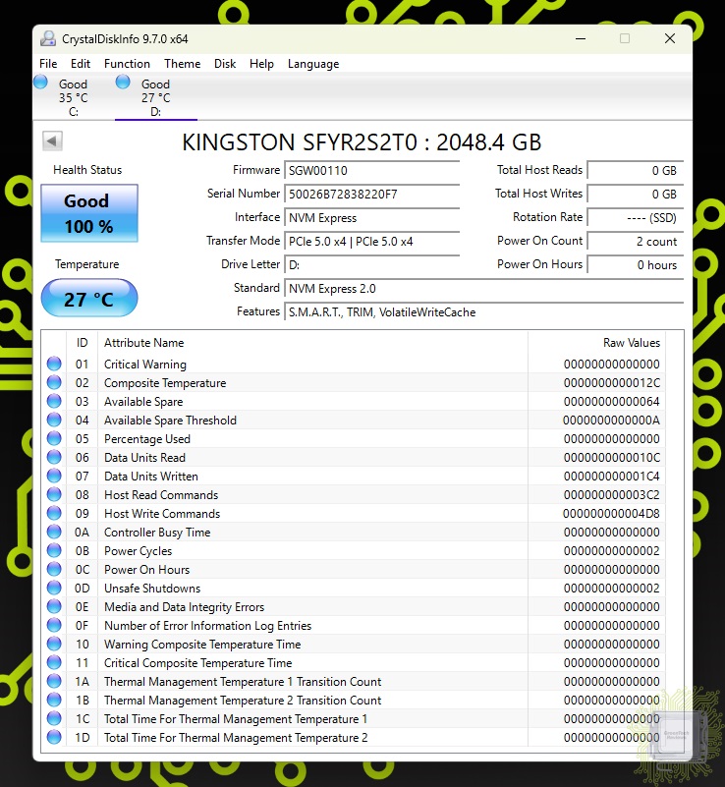Open the Theme menu

click(182, 64)
